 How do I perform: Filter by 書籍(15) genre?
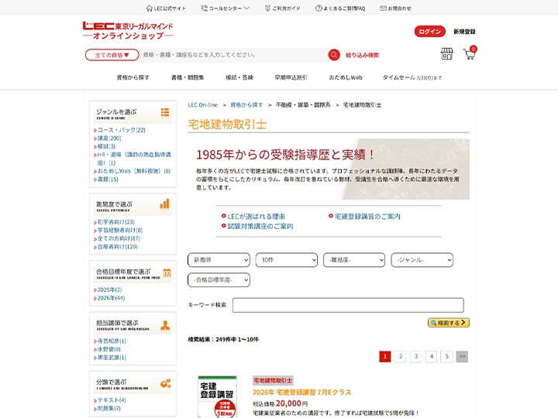pos(108,179)
